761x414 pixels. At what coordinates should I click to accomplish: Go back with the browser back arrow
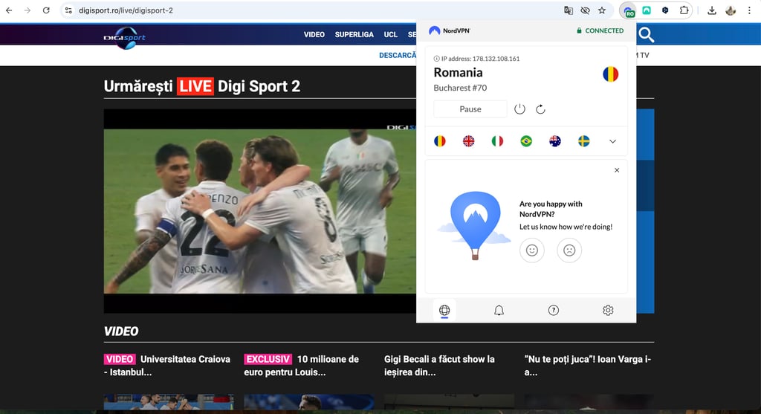click(x=9, y=10)
